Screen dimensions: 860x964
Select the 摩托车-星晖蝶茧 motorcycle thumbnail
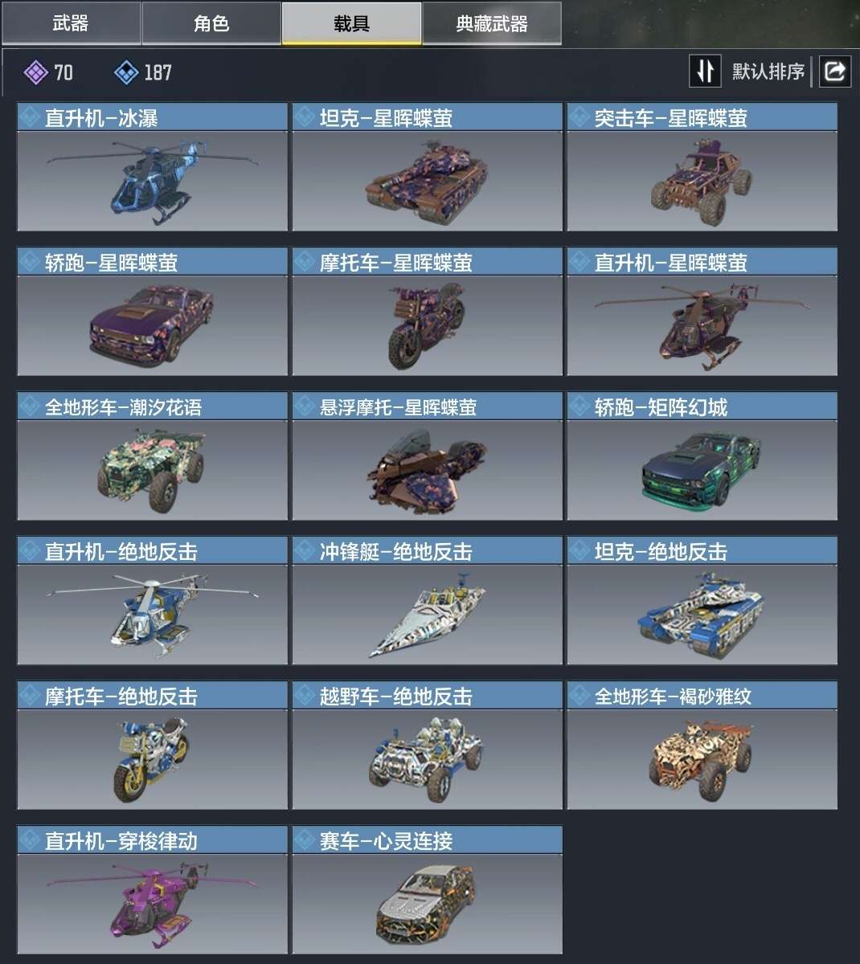tap(427, 325)
